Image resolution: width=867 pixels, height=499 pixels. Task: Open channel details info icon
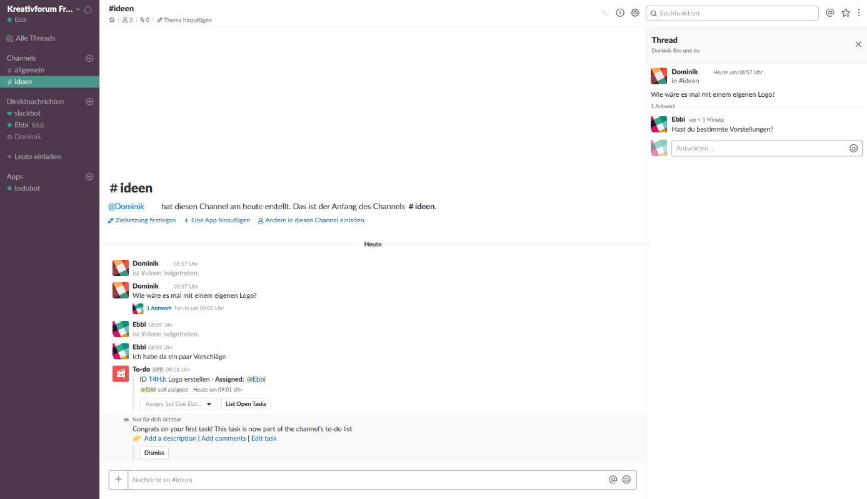[x=620, y=12]
